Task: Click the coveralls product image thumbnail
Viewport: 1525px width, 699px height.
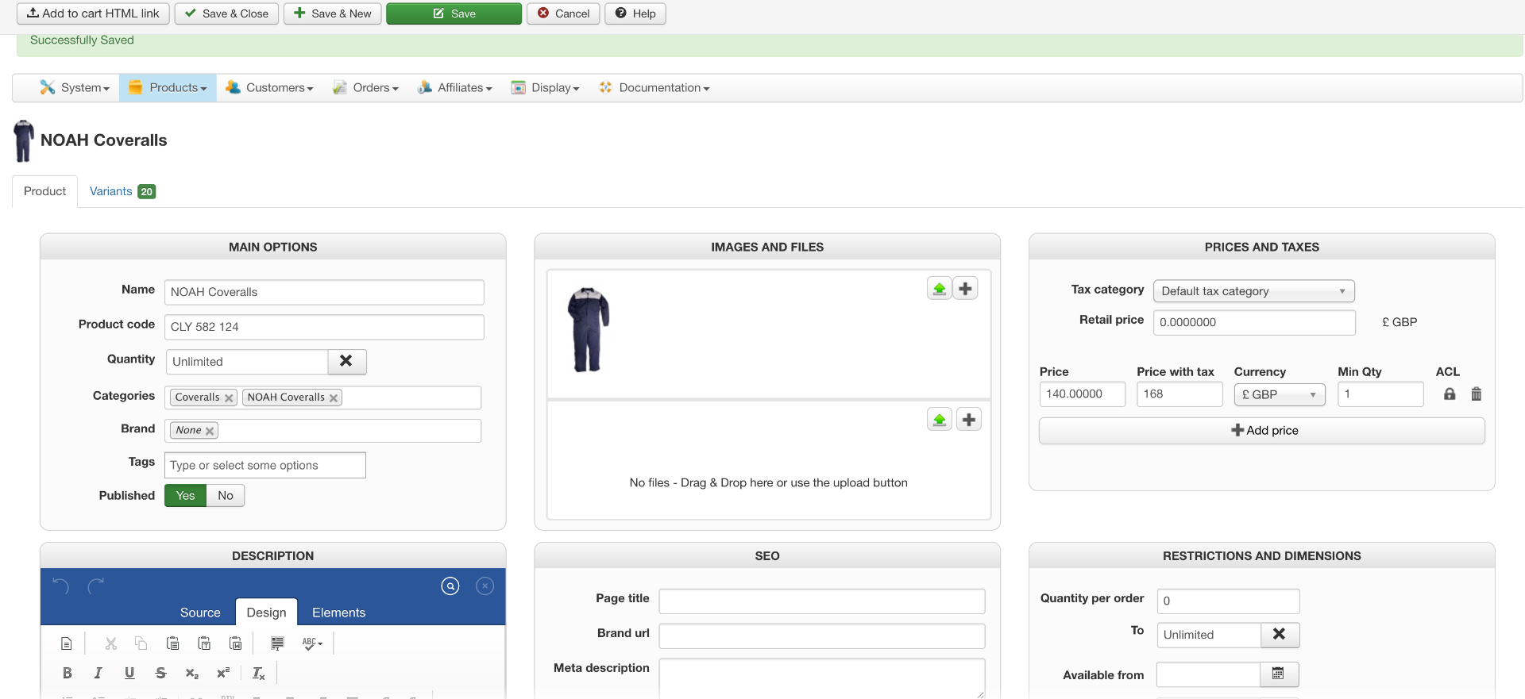Action: point(589,330)
